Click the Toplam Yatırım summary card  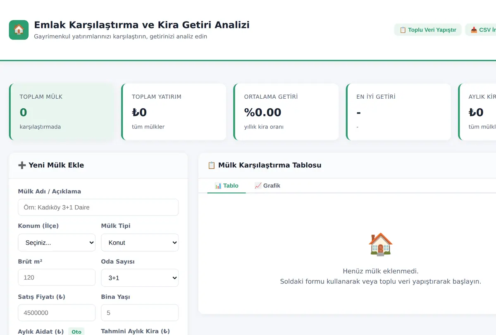click(x=174, y=112)
